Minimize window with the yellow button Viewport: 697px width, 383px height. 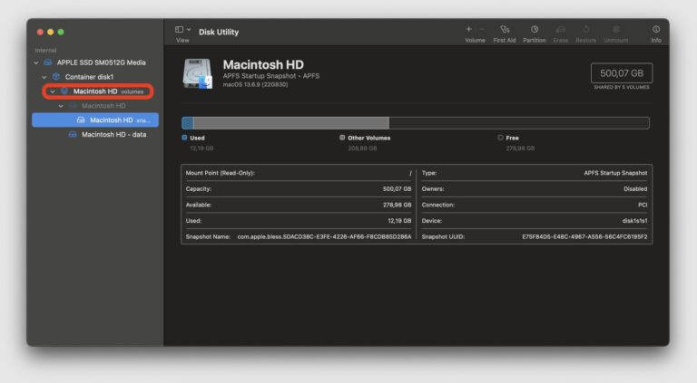50,32
